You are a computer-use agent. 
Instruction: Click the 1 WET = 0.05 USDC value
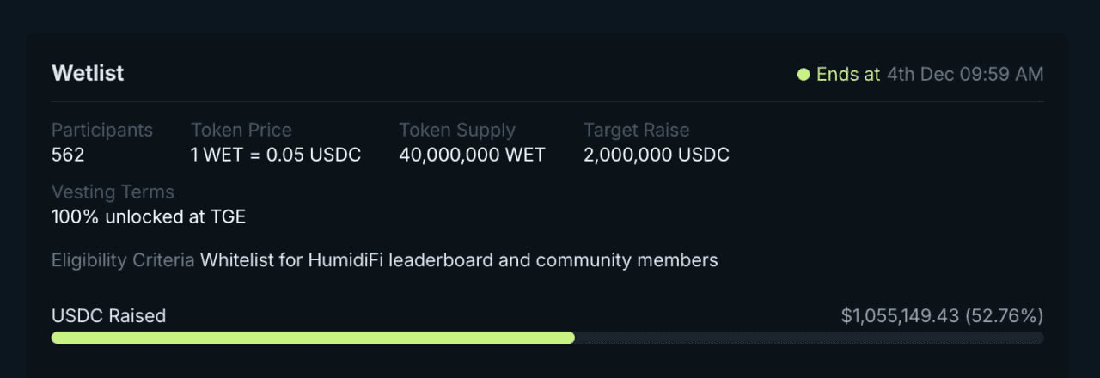(276, 155)
